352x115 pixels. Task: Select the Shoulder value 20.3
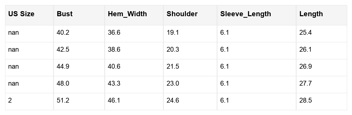pos(173,50)
